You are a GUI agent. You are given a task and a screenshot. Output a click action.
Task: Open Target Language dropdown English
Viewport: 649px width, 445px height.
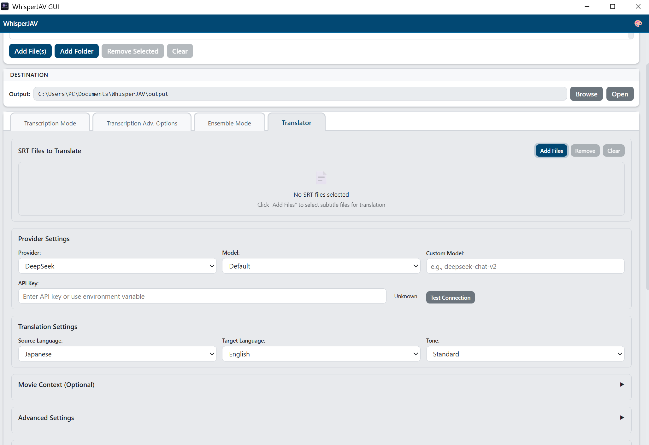pos(321,354)
